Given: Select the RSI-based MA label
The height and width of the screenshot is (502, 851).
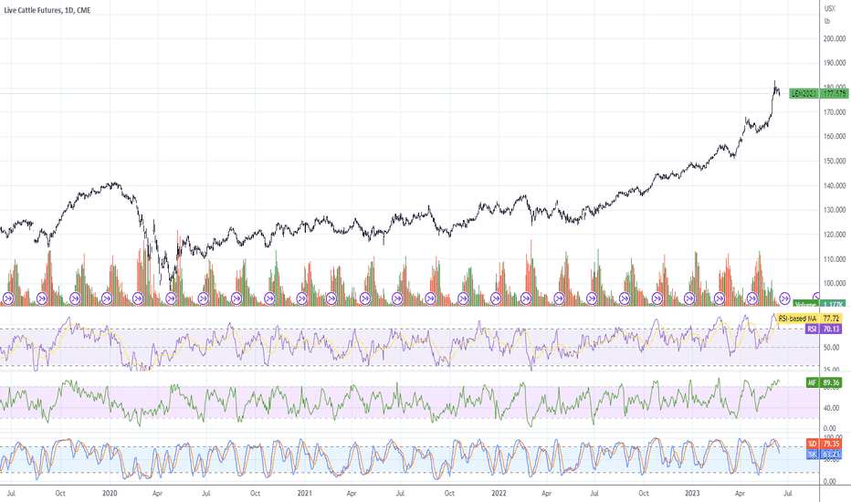Looking at the screenshot, I should (797, 319).
